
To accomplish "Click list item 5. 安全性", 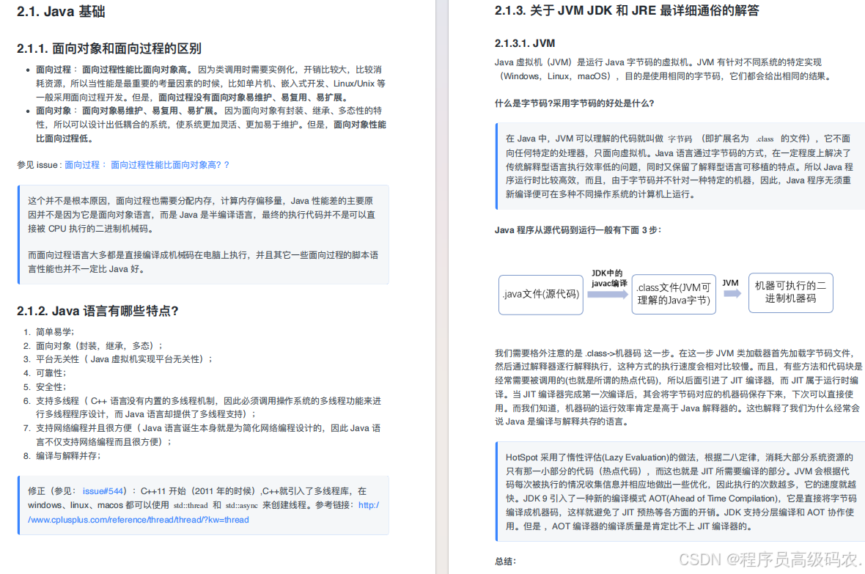I will (44, 387).
